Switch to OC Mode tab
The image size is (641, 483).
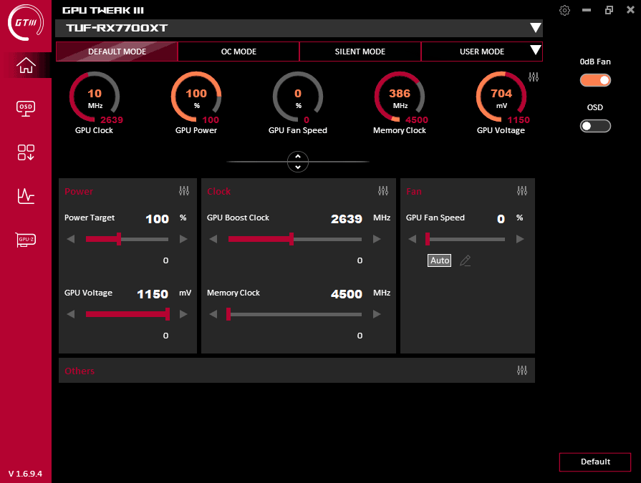point(238,52)
